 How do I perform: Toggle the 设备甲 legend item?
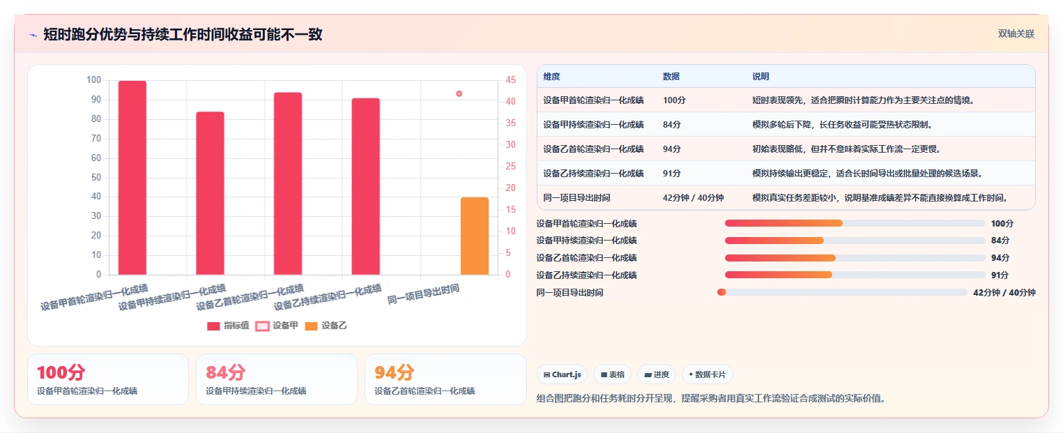point(276,326)
